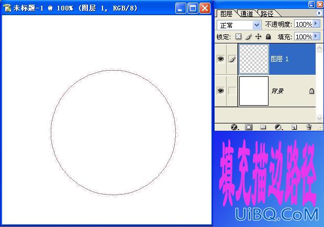The height and width of the screenshot is (227, 324).
Task: Hide 图层 1 via eye icon
Action: click(x=221, y=59)
